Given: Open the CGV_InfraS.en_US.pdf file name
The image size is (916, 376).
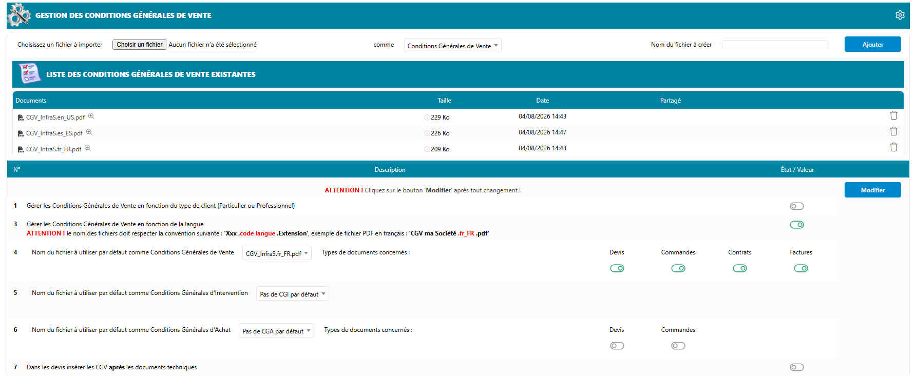Looking at the screenshot, I should [x=55, y=117].
